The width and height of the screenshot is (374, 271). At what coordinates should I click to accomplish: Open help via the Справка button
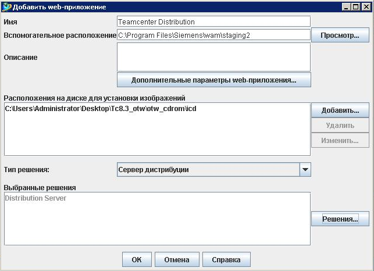tap(226, 259)
